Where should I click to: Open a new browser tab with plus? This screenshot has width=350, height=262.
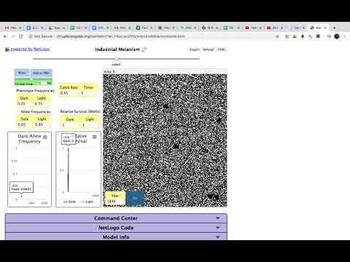[334, 28]
